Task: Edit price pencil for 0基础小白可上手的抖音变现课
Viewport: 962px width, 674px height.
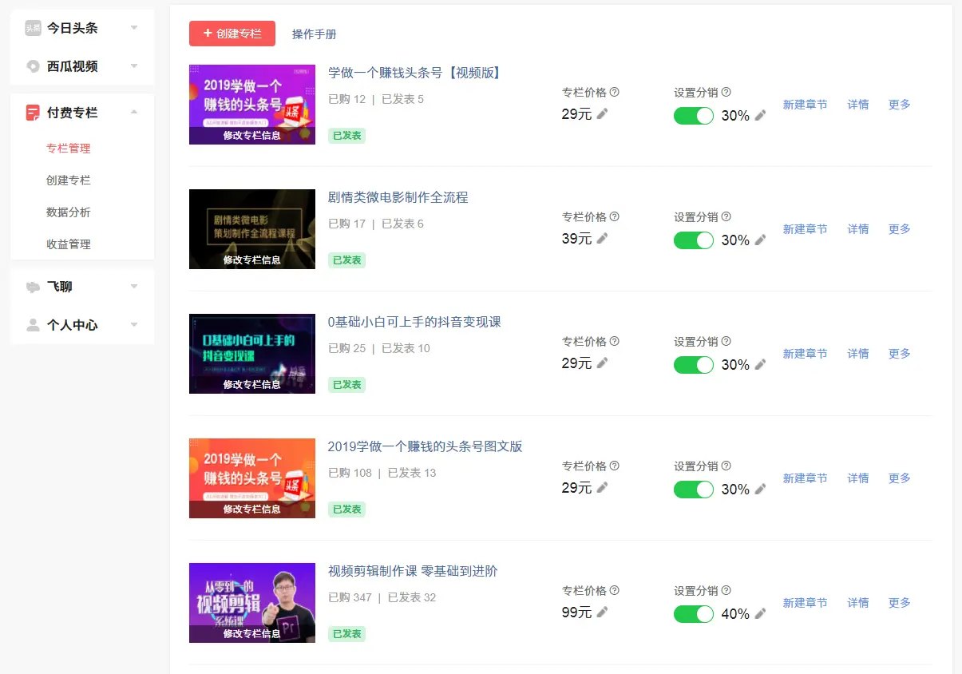Action: click(602, 363)
